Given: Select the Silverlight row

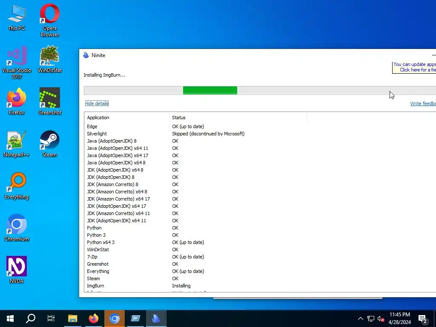Looking at the screenshot, I should tap(260, 134).
